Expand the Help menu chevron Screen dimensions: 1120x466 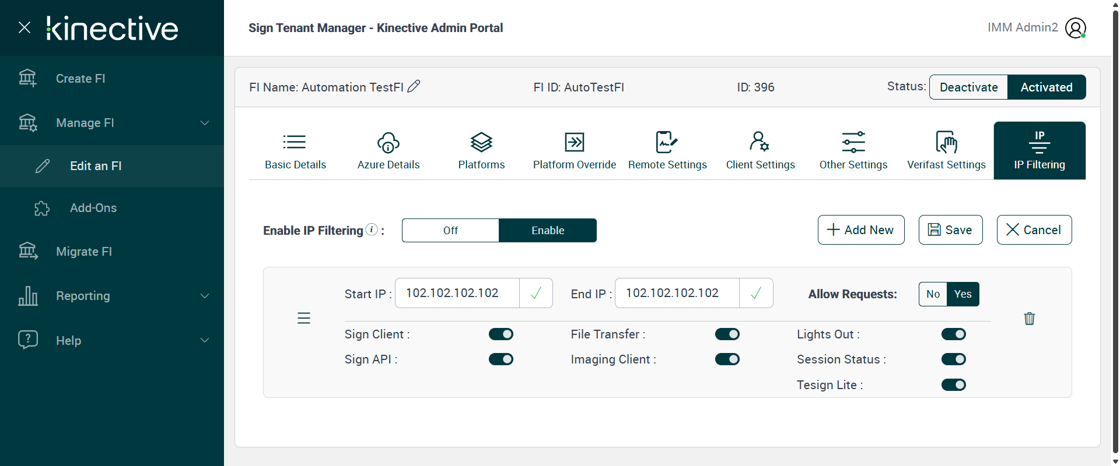coord(205,340)
